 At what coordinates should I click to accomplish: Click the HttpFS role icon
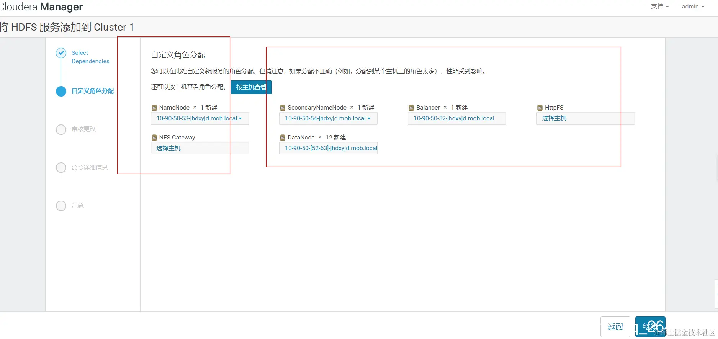(540, 108)
